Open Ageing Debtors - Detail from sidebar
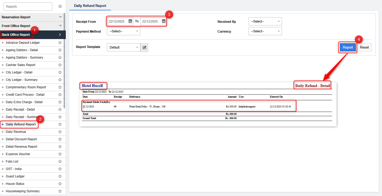Image resolution: width=382 pixels, height=196 pixels. [22, 50]
